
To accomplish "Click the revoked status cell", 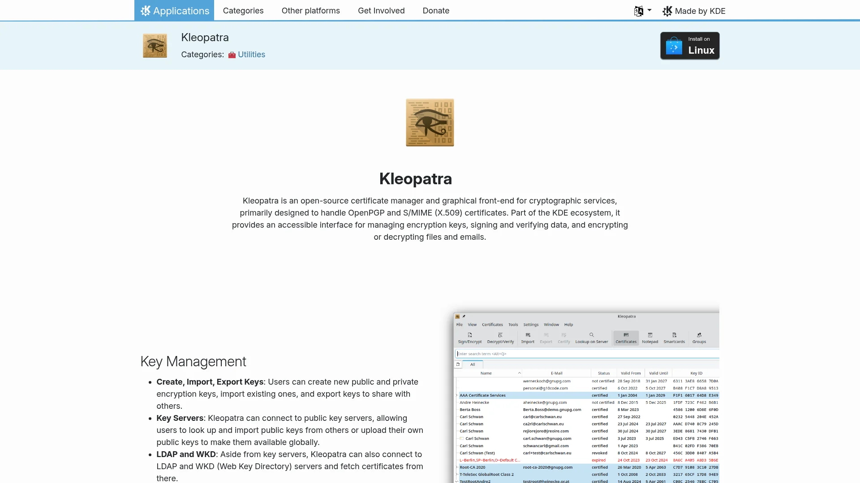I will pos(599,453).
